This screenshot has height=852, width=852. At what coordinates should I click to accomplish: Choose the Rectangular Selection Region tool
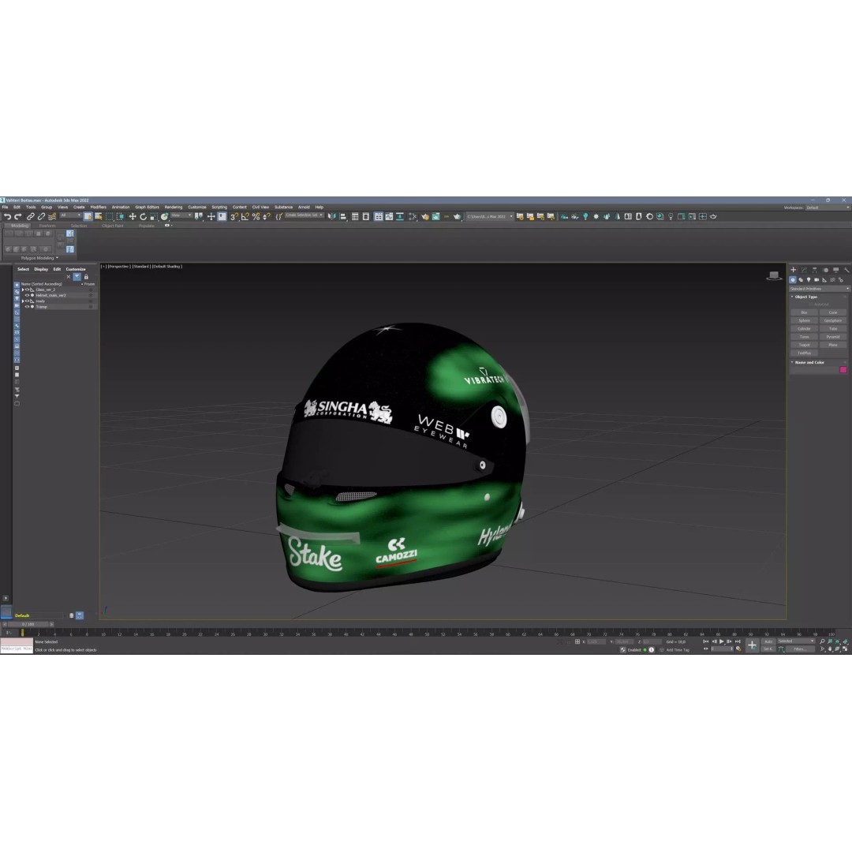click(109, 216)
